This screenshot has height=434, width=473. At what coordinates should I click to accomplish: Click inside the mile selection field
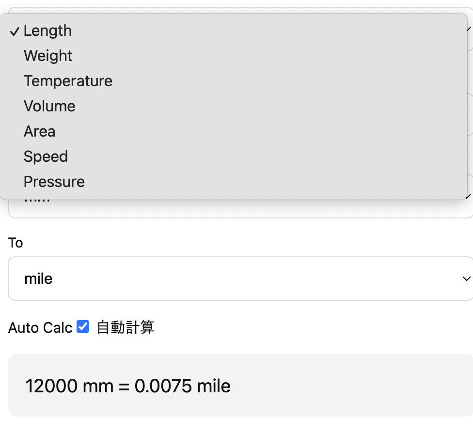click(x=145, y=279)
